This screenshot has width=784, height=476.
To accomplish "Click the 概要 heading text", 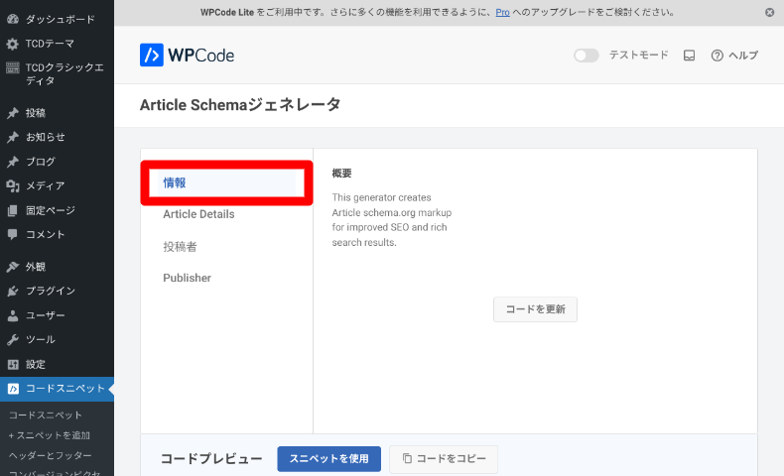I will point(342,174).
